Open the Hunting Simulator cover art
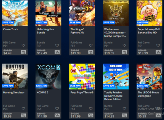 point(15,77)
